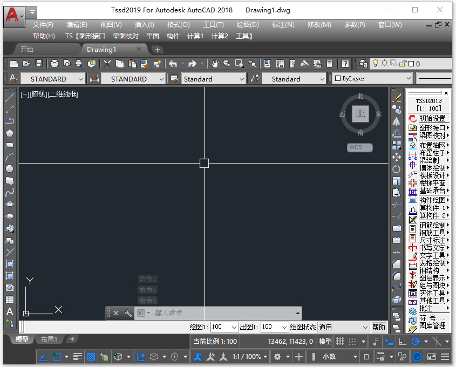Click the New drawing toolbar icon

(x=13, y=64)
